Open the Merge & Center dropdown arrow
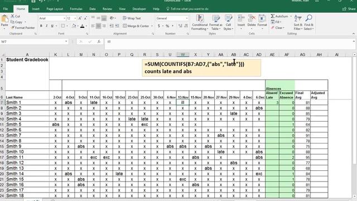The image size is (357, 201). coord(152,26)
